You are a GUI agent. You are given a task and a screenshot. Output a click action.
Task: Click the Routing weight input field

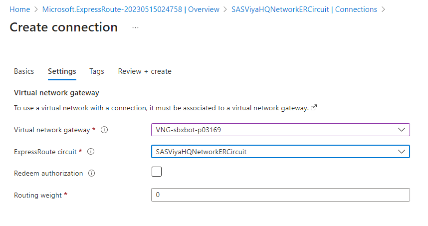click(280, 195)
